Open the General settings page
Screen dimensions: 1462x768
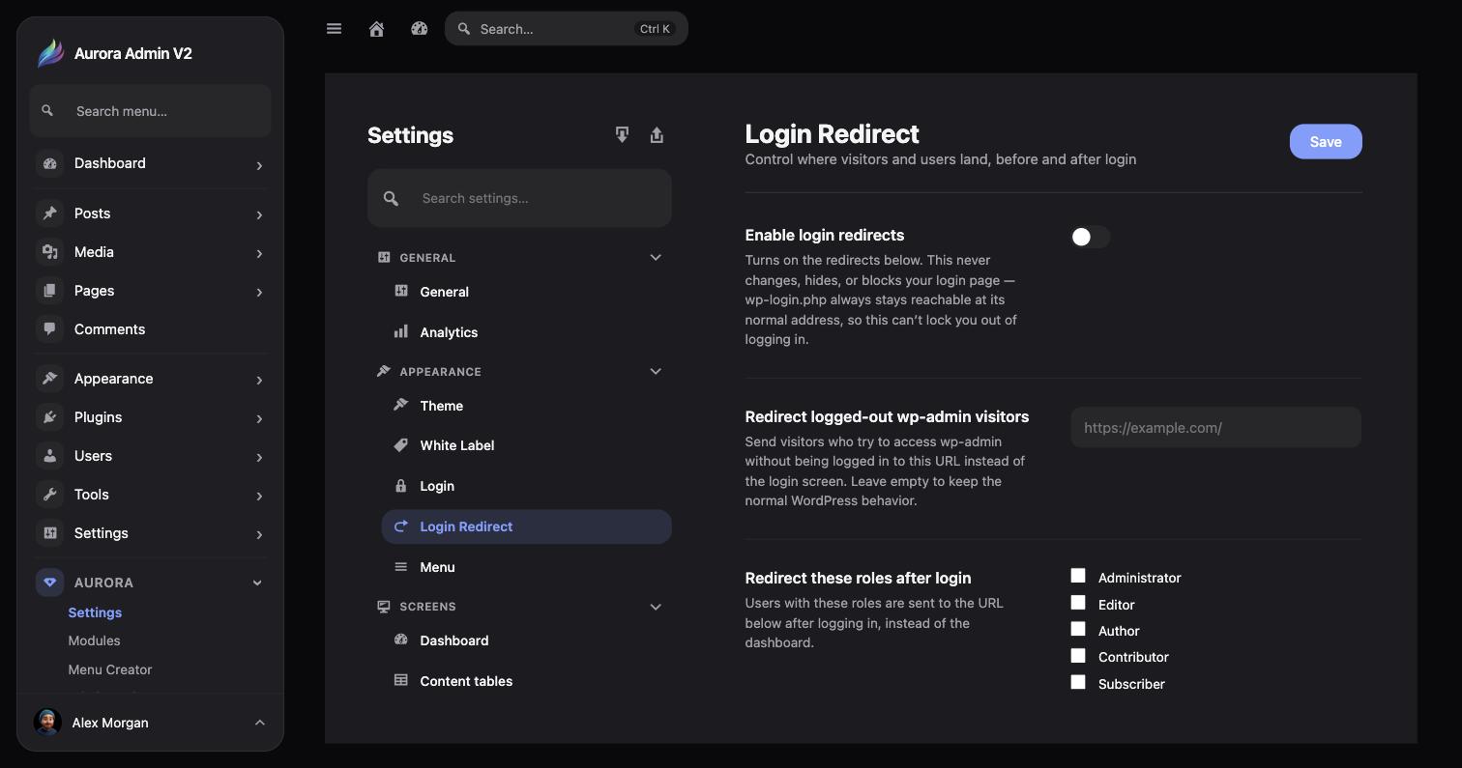[526, 292]
